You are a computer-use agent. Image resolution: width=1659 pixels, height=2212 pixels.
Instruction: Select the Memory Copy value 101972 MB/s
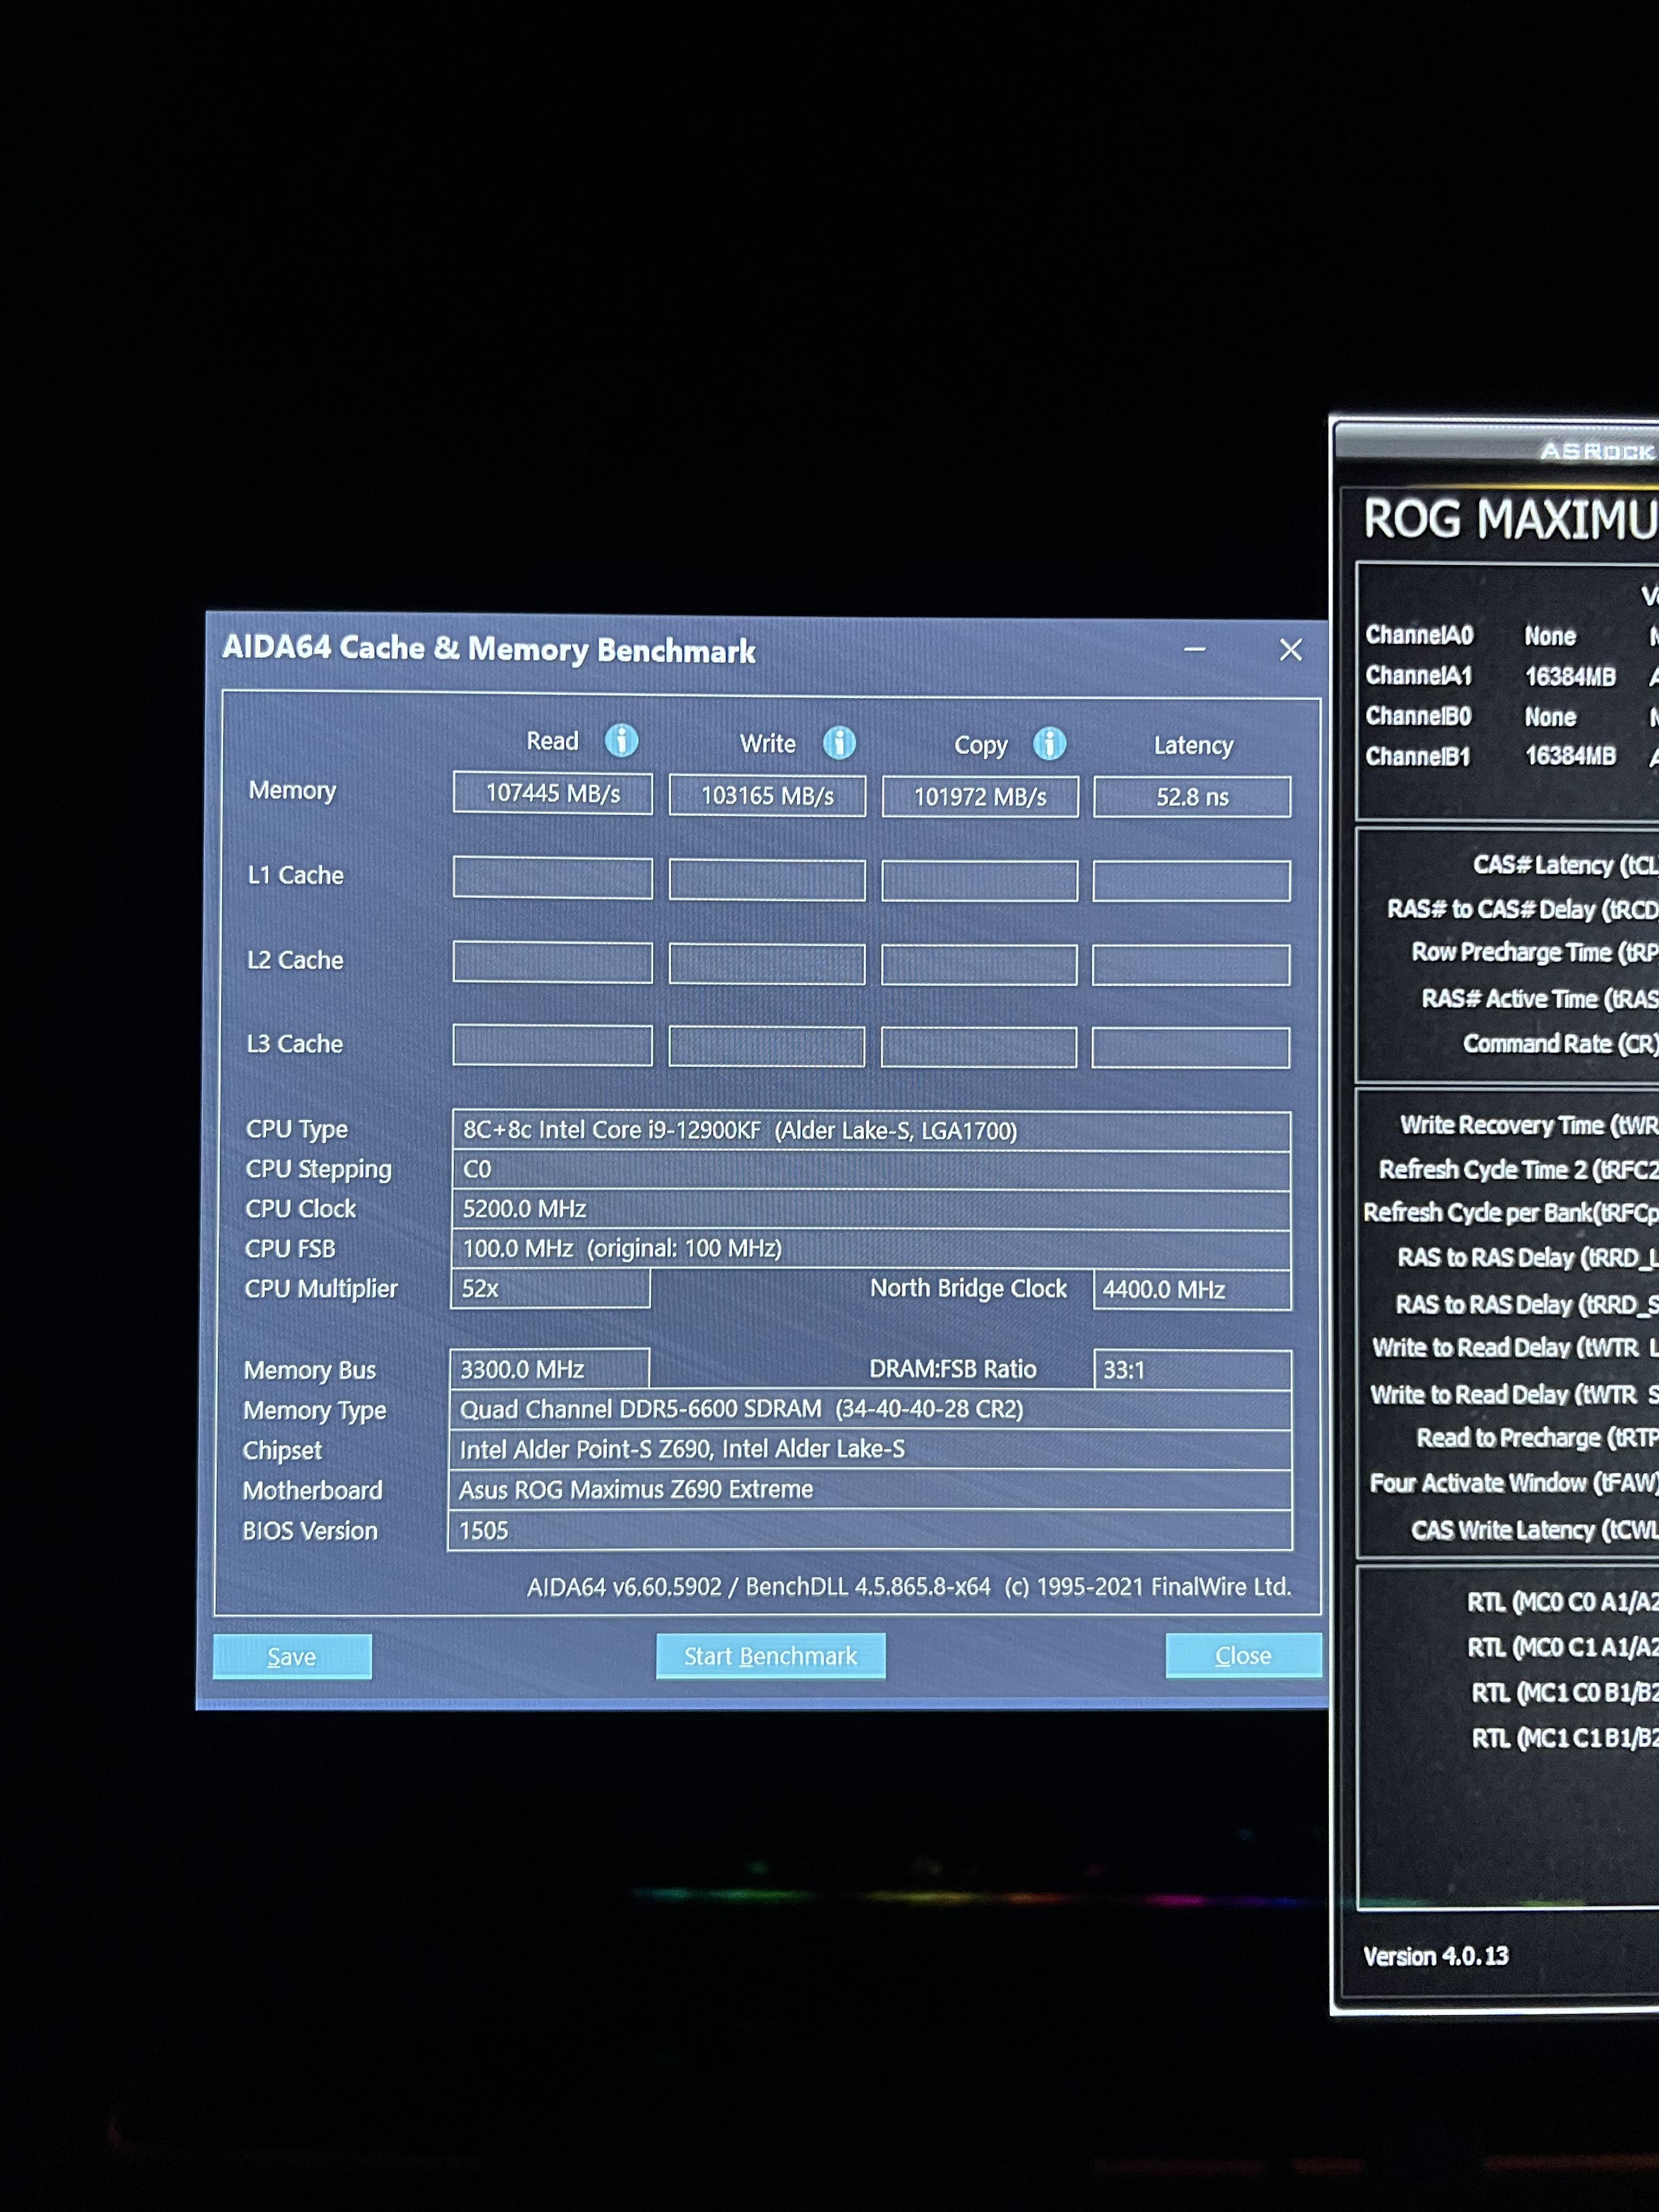click(x=980, y=797)
